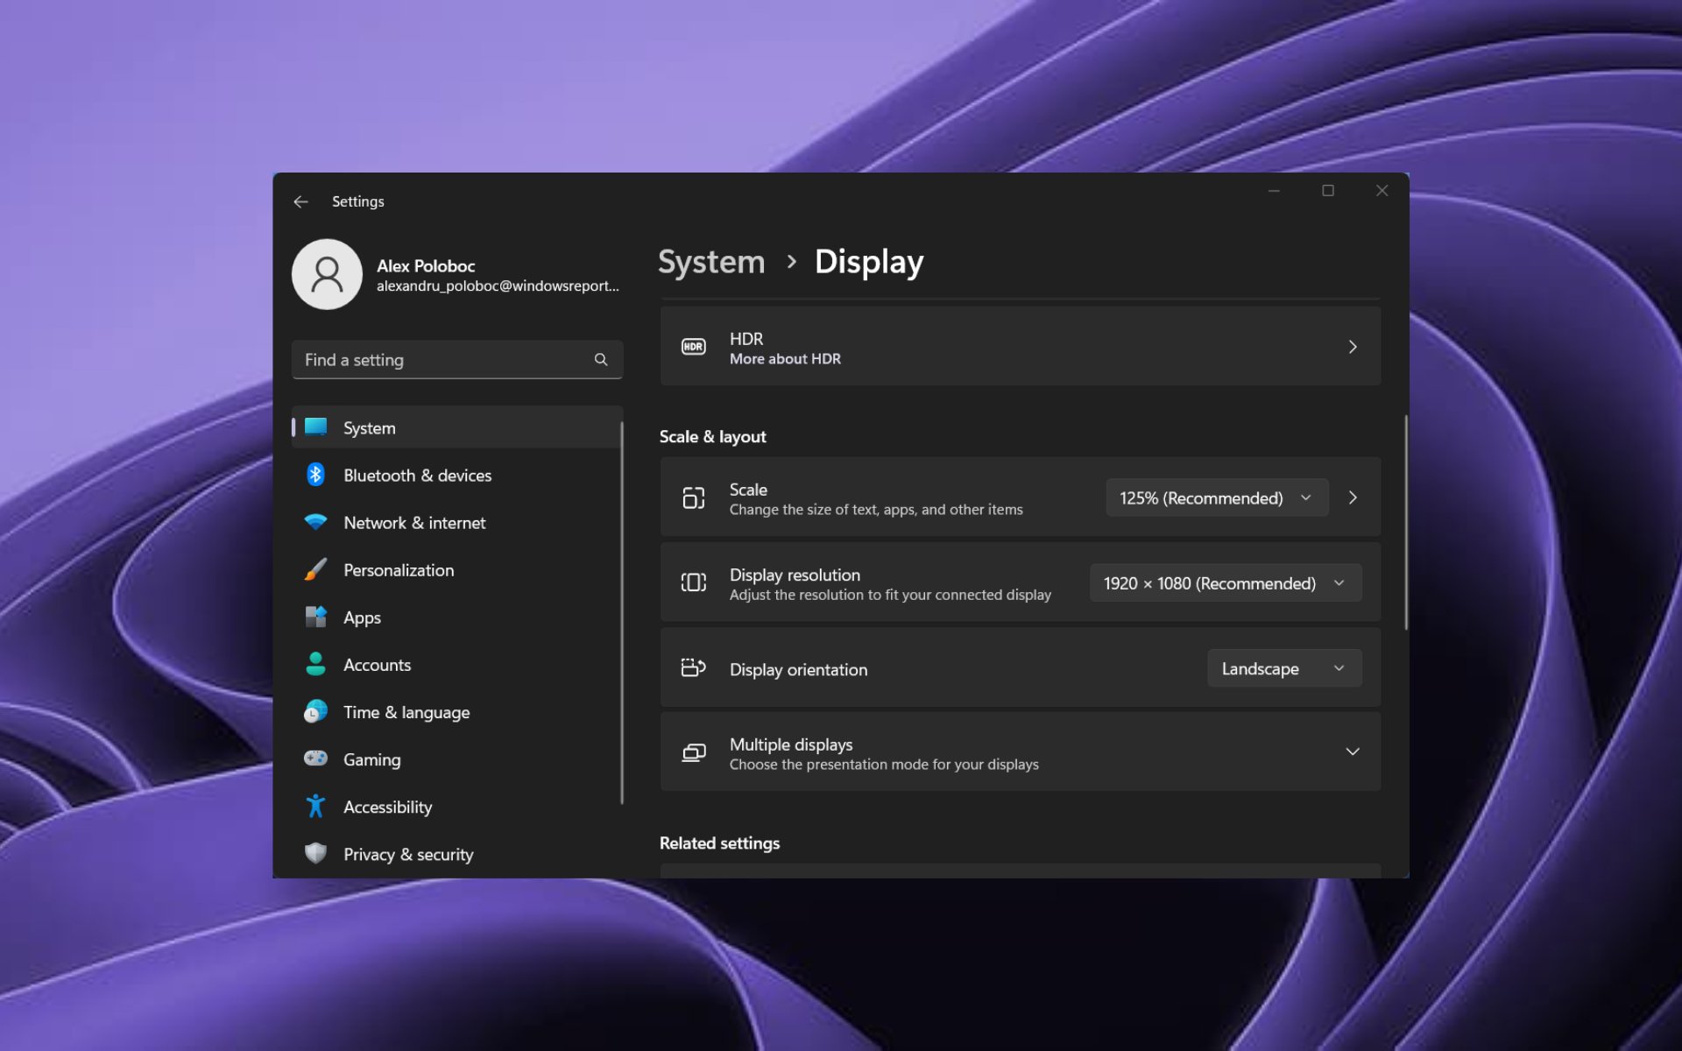Click back arrow to System
Image resolution: width=1682 pixels, height=1051 pixels.
(x=303, y=201)
